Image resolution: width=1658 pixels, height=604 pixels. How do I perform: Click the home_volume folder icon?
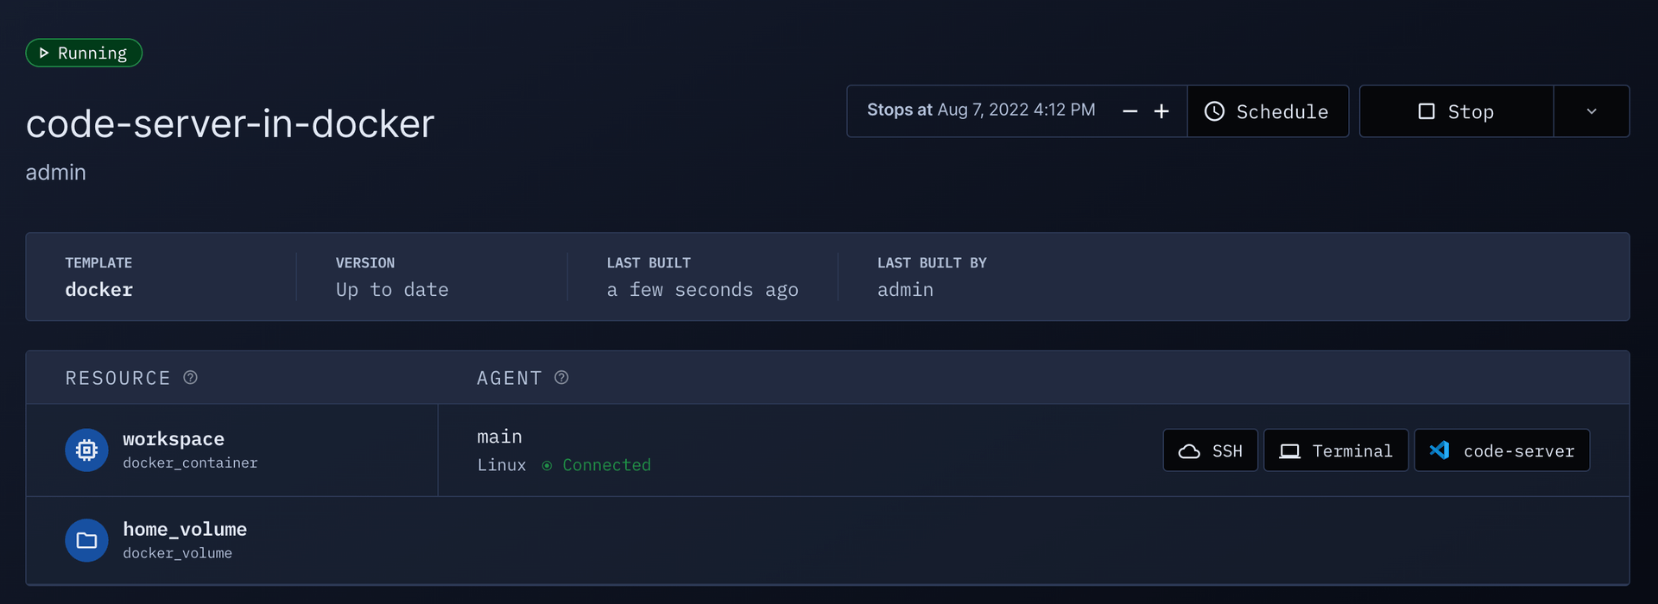(86, 540)
